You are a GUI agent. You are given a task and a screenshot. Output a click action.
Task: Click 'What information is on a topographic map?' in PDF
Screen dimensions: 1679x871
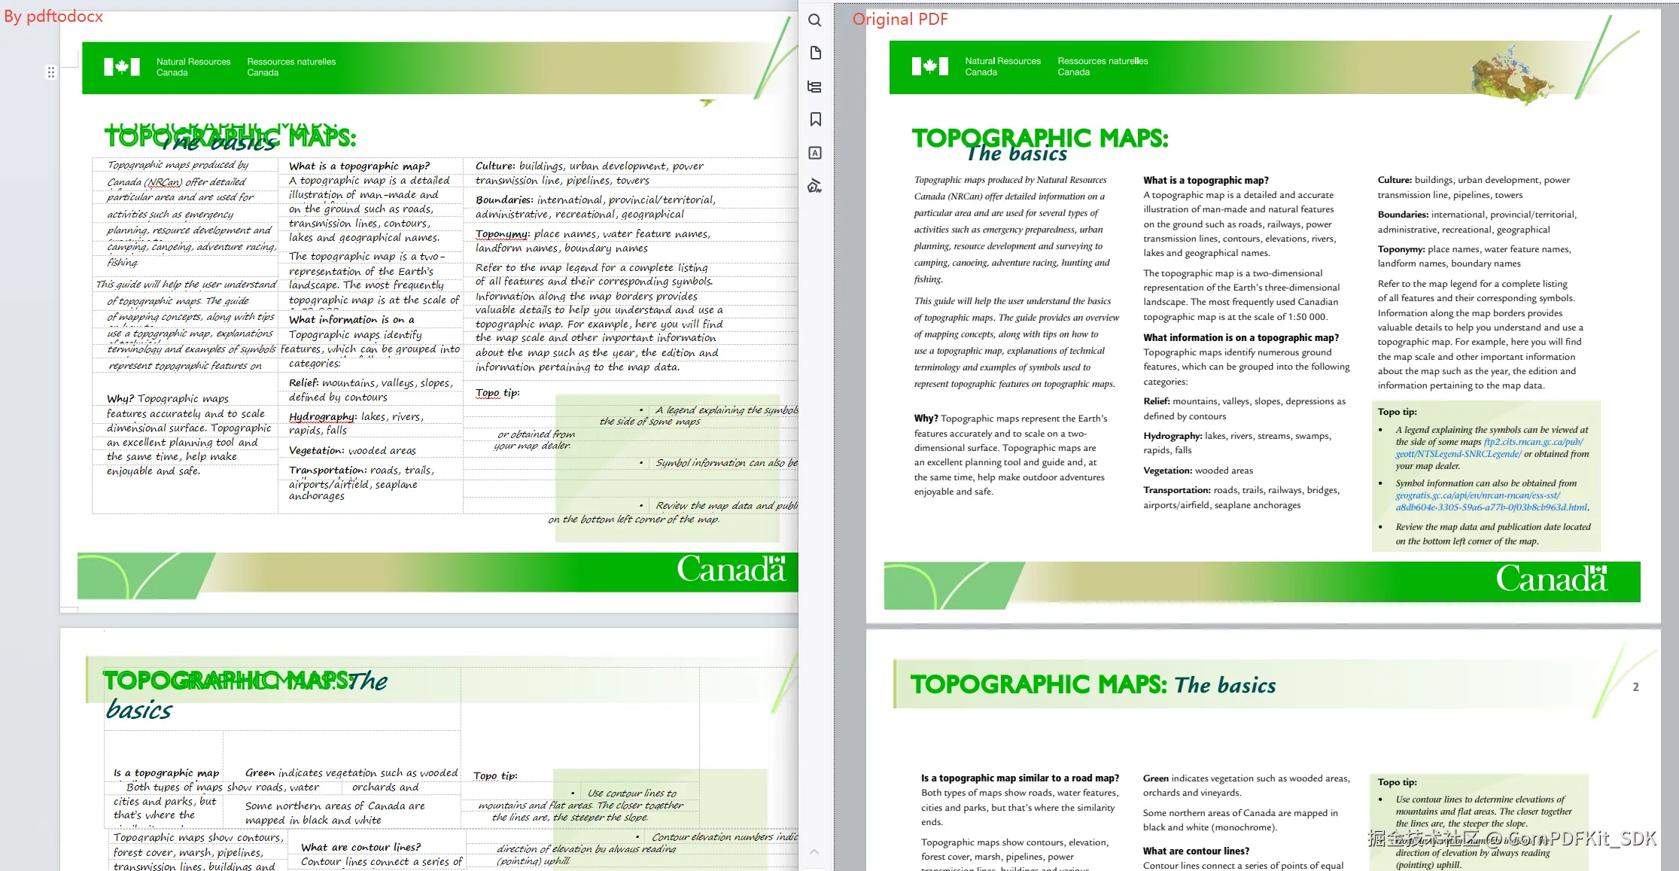1241,338
